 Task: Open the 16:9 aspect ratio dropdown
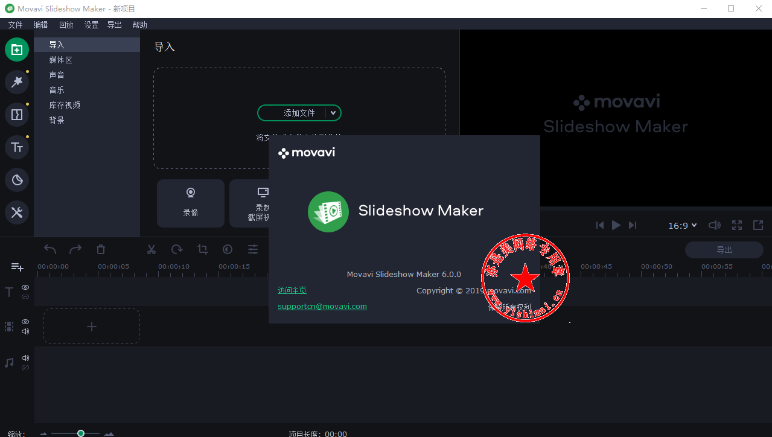point(683,225)
